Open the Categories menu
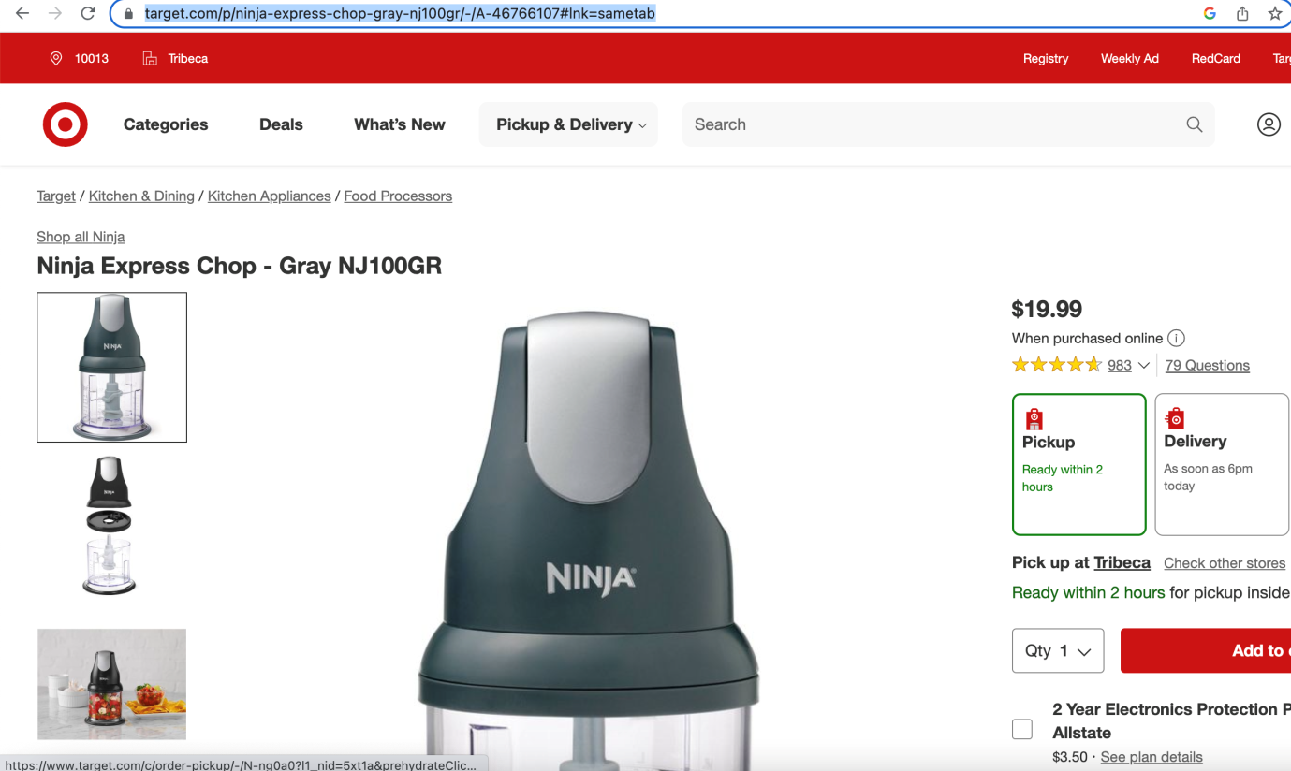 click(x=166, y=124)
